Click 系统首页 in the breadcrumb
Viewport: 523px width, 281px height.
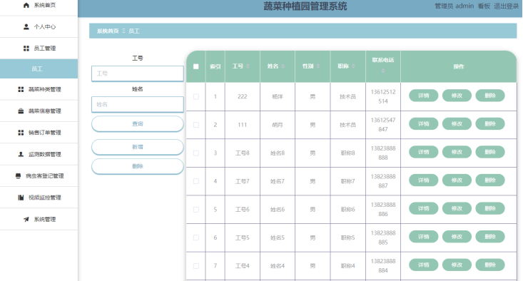click(x=108, y=31)
